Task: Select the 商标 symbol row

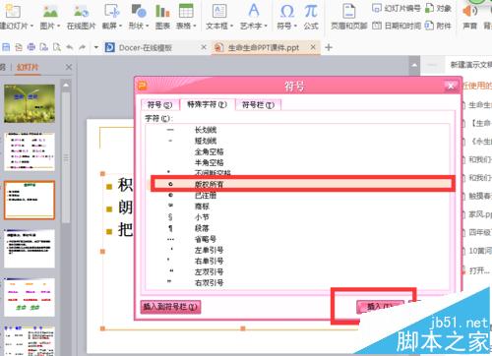Action: tap(298, 207)
